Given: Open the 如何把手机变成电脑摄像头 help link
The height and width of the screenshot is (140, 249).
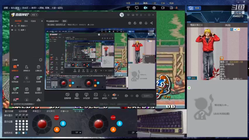Looking at the screenshot, I should click(x=24, y=104).
